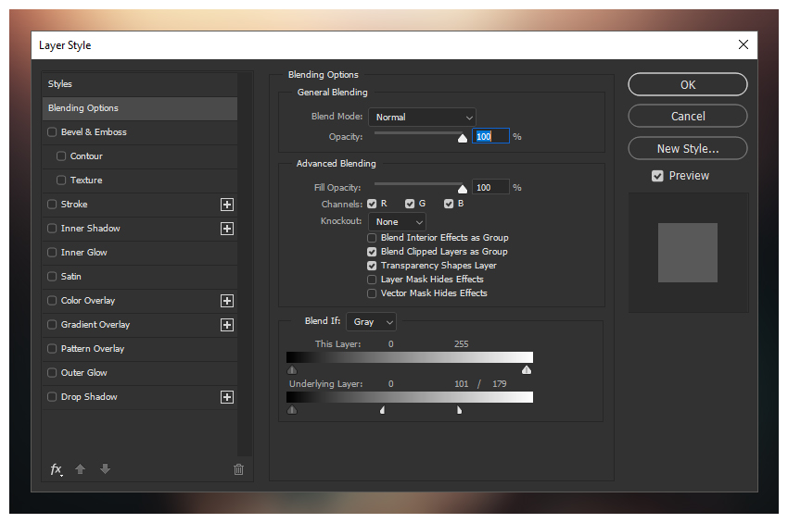Click the Opacity percentage input field
788x523 pixels.
point(490,136)
